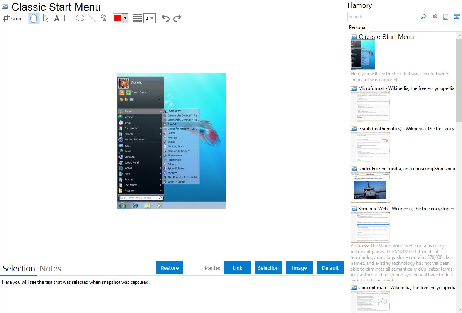
Task: Click the Paste Default button
Action: point(330,268)
